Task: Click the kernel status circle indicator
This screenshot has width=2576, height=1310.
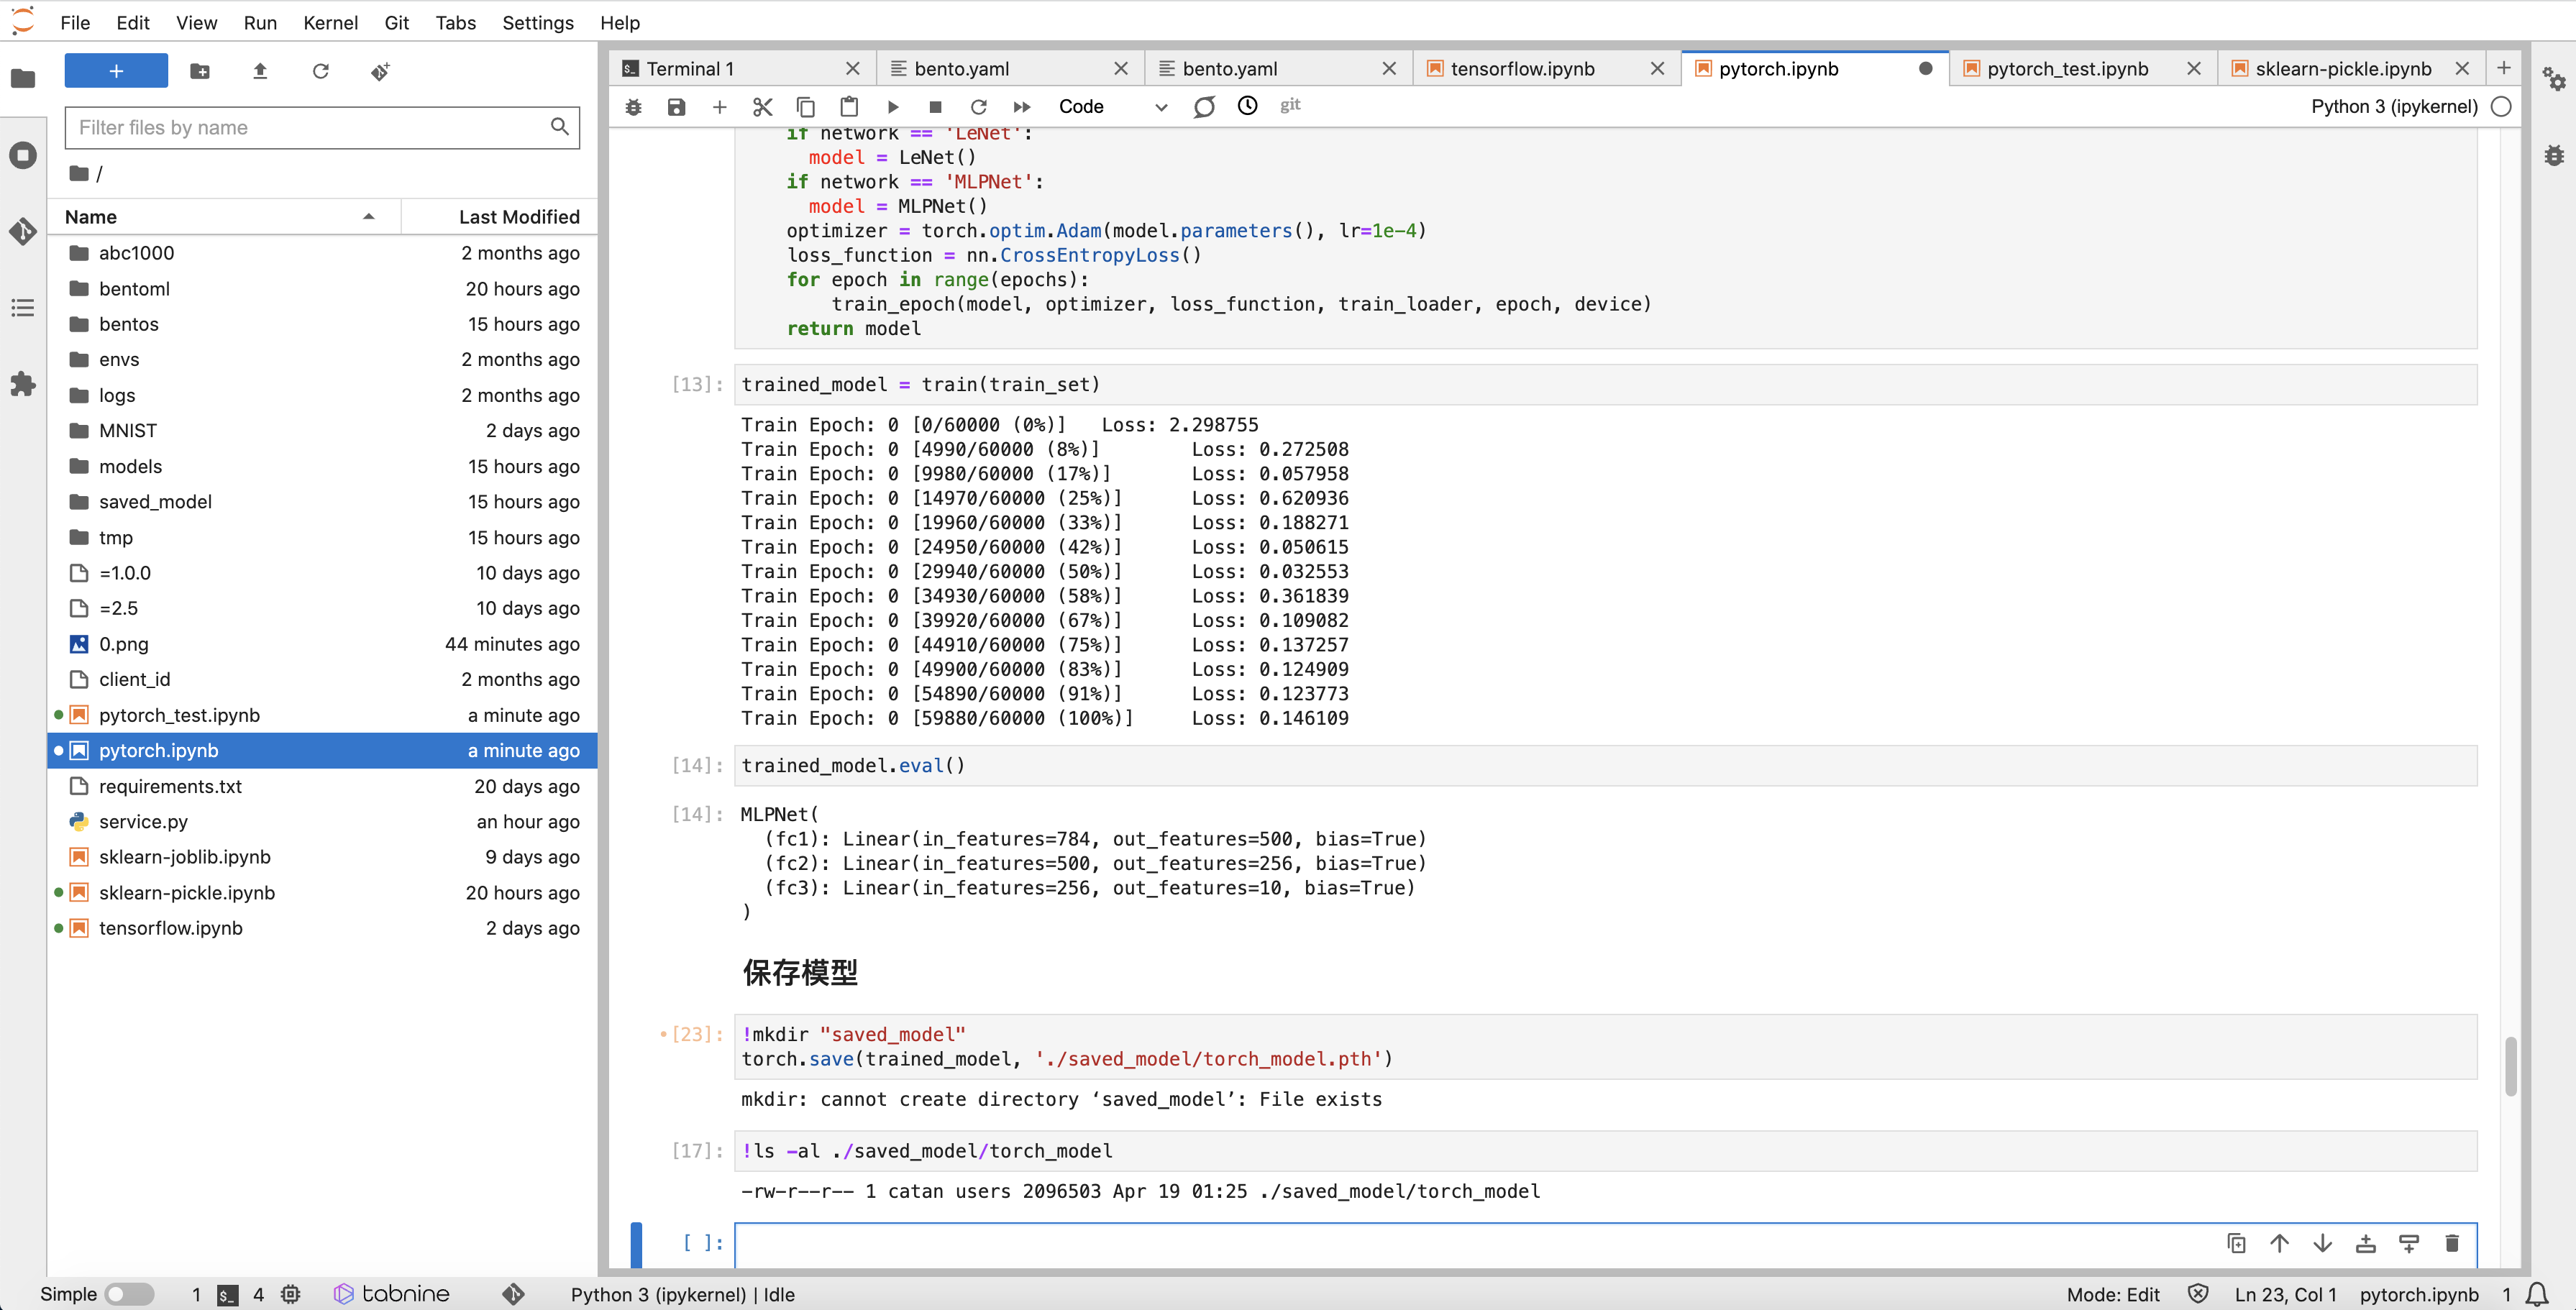Action: [2501, 106]
